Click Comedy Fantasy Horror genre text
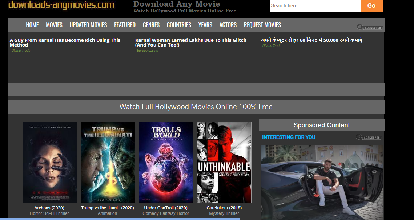This screenshot has height=220, width=414. [x=166, y=213]
